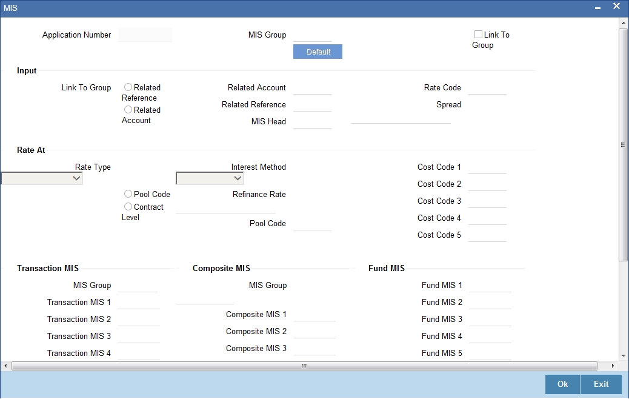The image size is (629, 399).
Task: Close the MIS dialog with X
Action: (x=616, y=6)
